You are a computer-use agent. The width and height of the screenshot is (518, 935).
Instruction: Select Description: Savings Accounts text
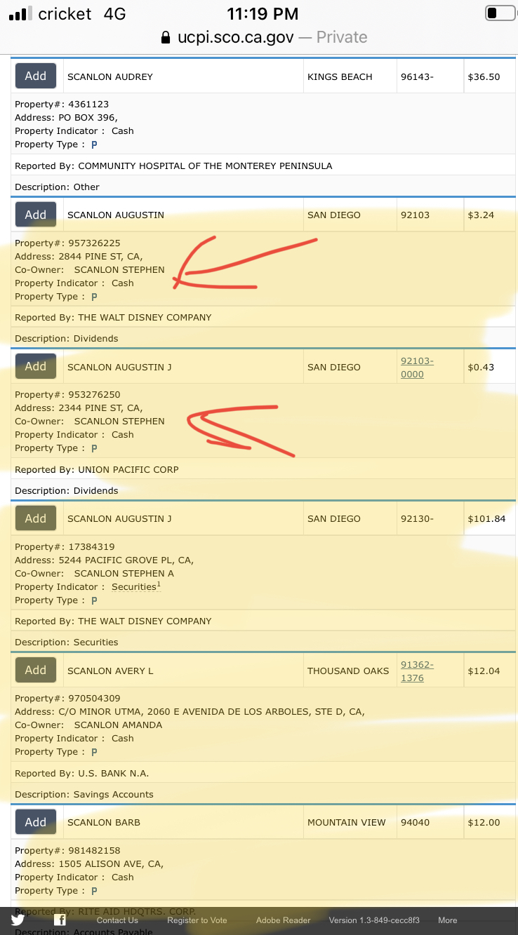click(x=84, y=795)
